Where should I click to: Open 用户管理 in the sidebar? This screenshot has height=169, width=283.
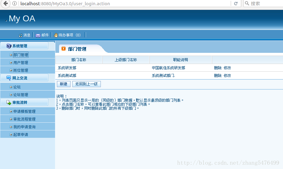click(x=21, y=63)
